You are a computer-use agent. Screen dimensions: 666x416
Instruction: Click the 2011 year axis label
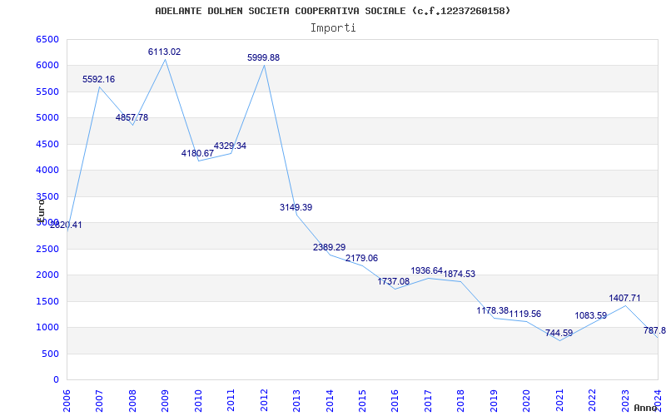click(231, 401)
